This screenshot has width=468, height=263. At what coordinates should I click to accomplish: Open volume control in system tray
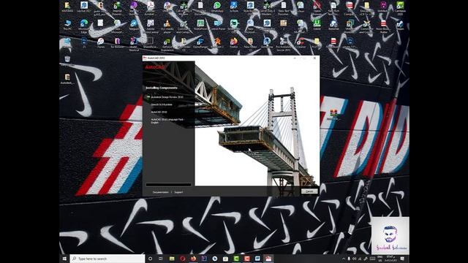pyautogui.click(x=354, y=259)
